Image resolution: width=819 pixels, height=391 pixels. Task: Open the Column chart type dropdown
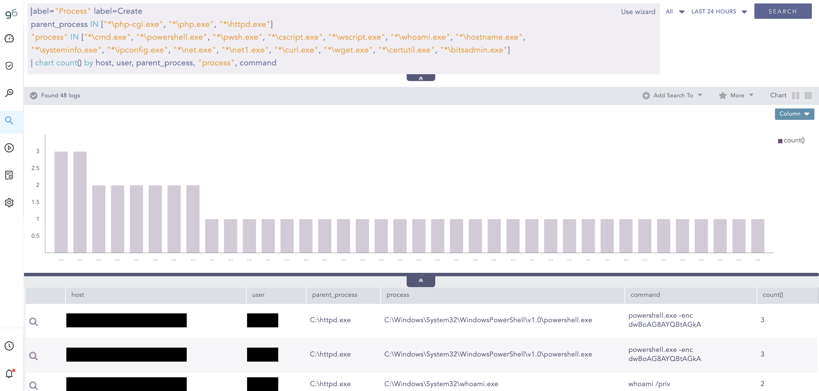(794, 114)
